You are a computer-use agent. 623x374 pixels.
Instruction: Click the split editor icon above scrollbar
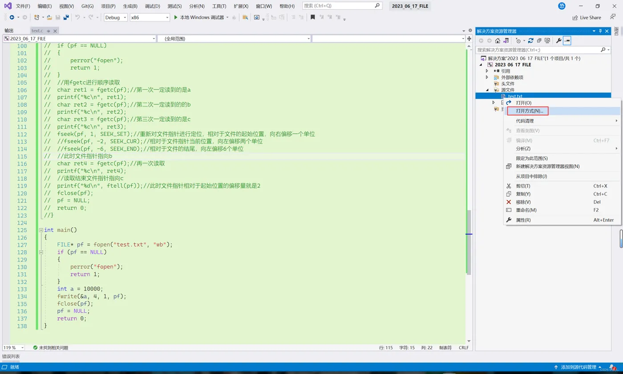(469, 39)
